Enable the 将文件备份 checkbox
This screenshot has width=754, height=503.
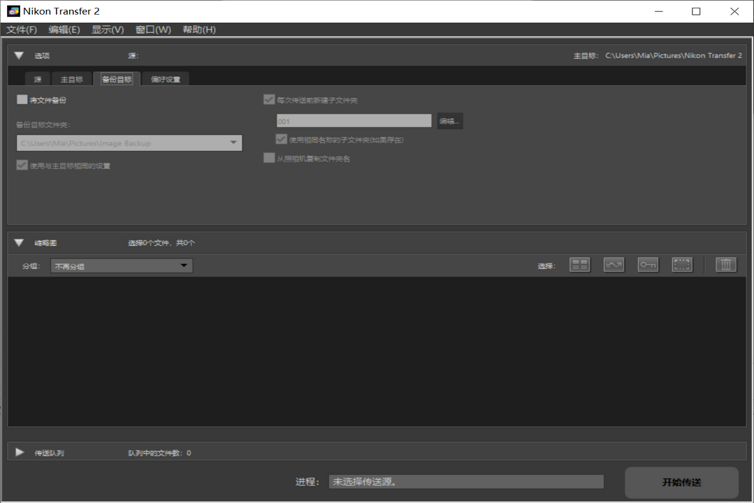coord(22,100)
